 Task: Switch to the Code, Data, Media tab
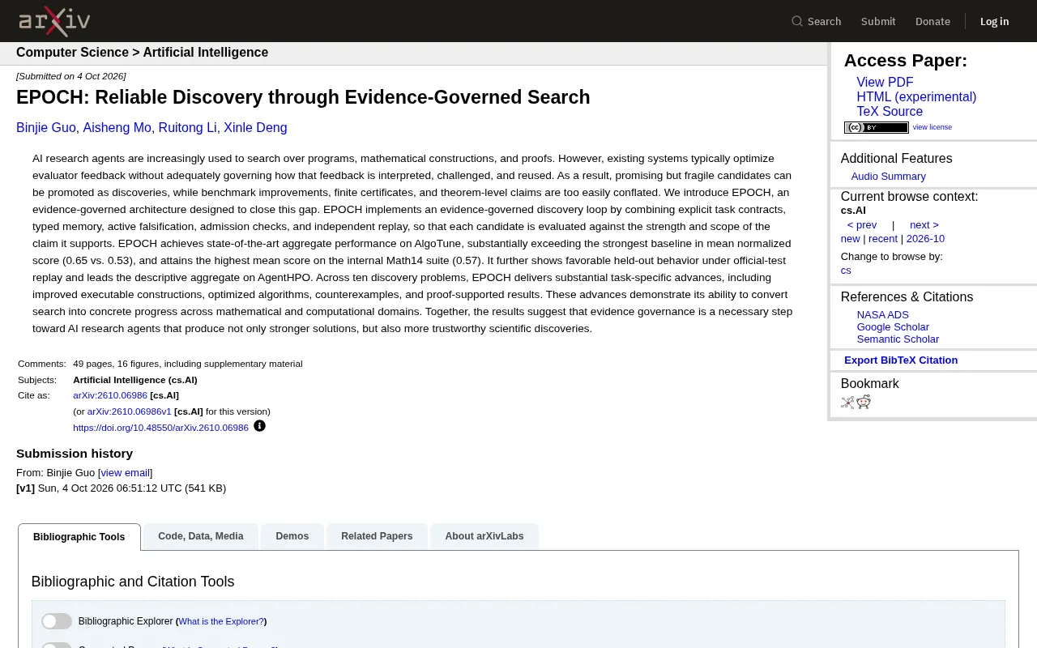[201, 536]
